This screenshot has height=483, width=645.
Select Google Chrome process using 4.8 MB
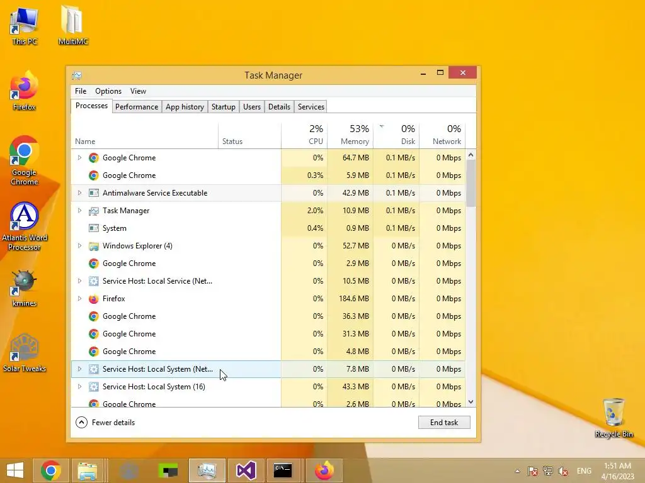tap(268, 352)
